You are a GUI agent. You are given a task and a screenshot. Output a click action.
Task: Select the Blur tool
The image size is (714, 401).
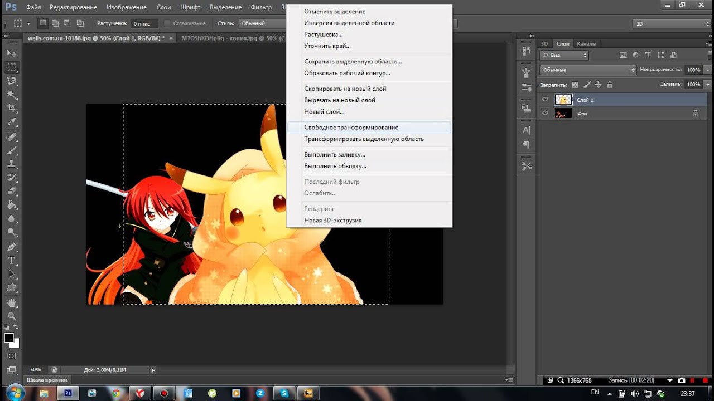[x=11, y=219]
